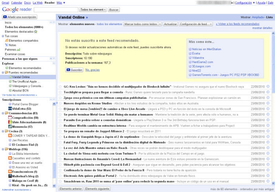The height and width of the screenshot is (192, 275).
Task: Click Añadir una suscripción button
Action: pyautogui.click(x=20, y=17)
